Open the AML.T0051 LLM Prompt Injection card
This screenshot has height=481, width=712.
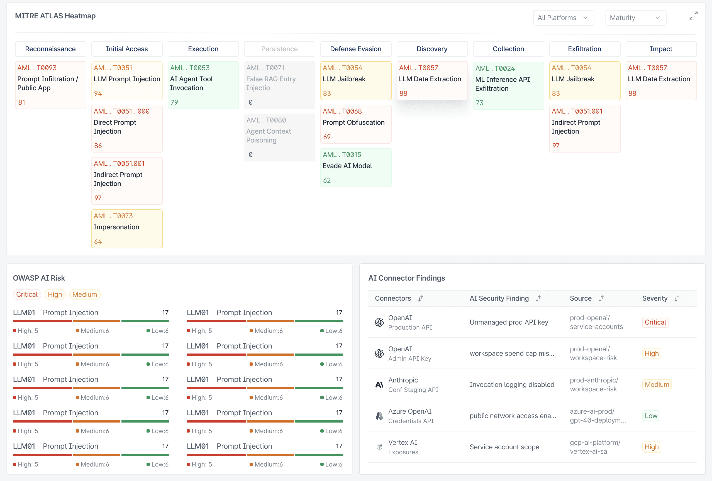(127, 81)
